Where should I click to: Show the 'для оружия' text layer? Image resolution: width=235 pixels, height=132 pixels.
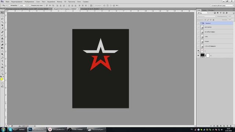[198, 27]
